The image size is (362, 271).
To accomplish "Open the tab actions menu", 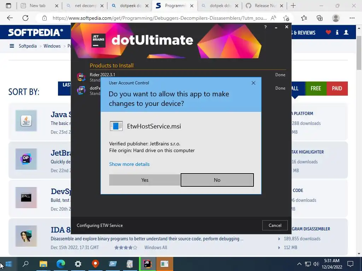I will (8, 6).
